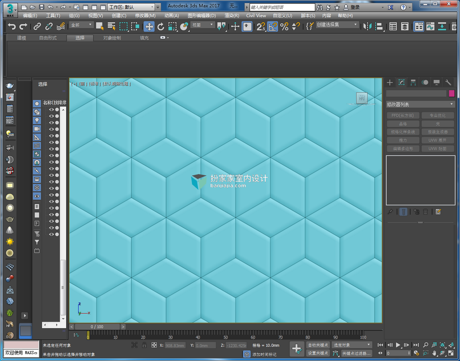Click the Mirror tool icon
Viewport: 460px width, 361px height.
(x=367, y=27)
